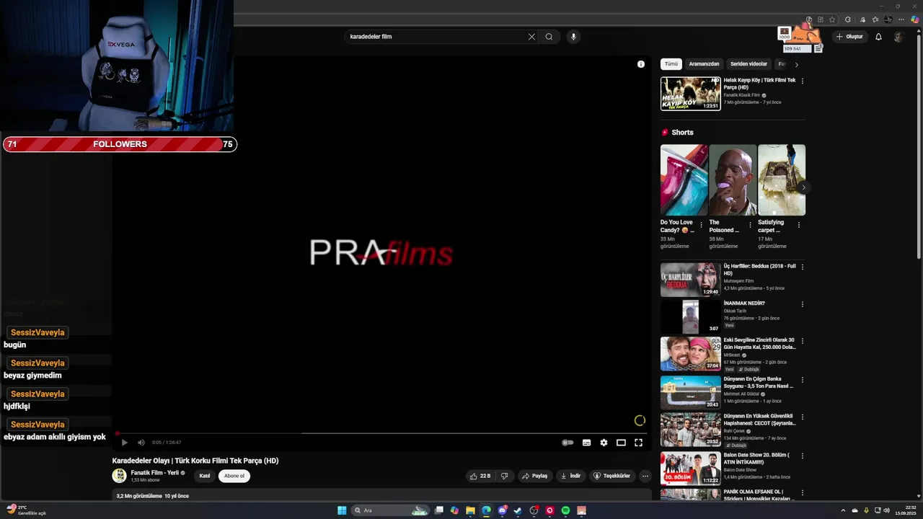
Task: Show hidden system tray icons
Action: pyautogui.click(x=843, y=510)
